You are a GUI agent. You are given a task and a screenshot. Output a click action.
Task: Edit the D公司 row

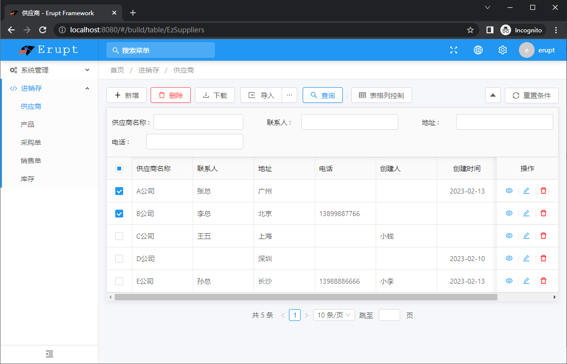click(526, 258)
